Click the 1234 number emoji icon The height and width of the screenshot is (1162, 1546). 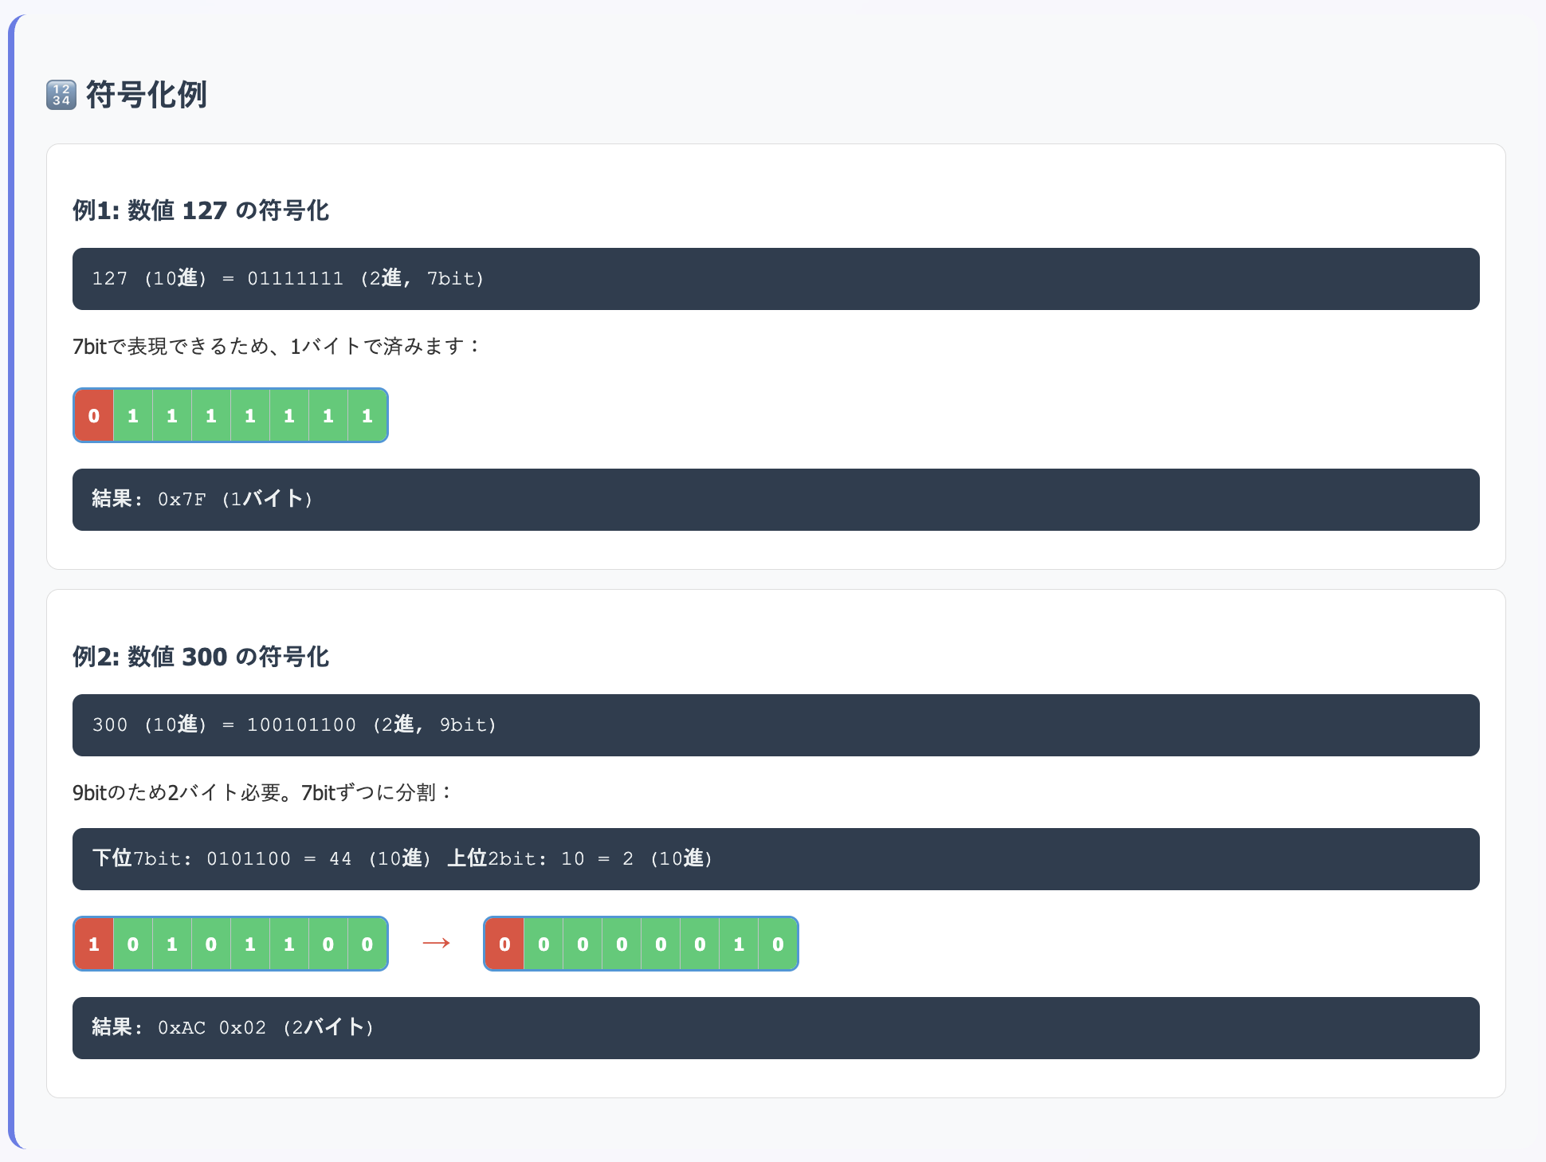[61, 95]
